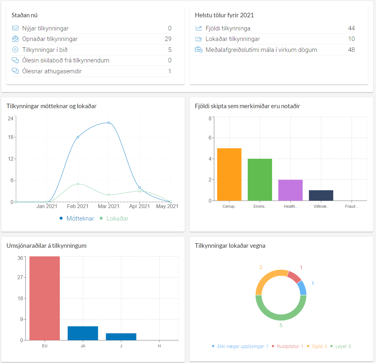The height and width of the screenshot is (363, 376).
Task: Click the purple Health.. bar
Action: [290, 190]
